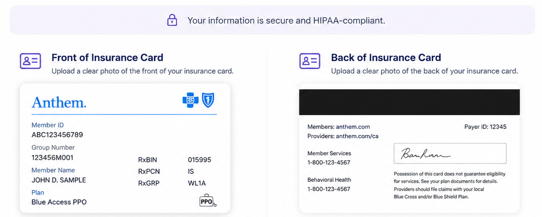
Task: Click the ID card icon beside Back of Insurance Card
Action: 310,61
